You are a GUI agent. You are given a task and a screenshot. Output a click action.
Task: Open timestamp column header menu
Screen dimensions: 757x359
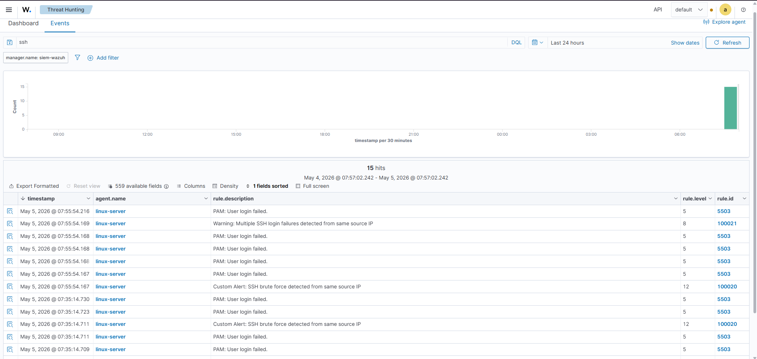88,198
